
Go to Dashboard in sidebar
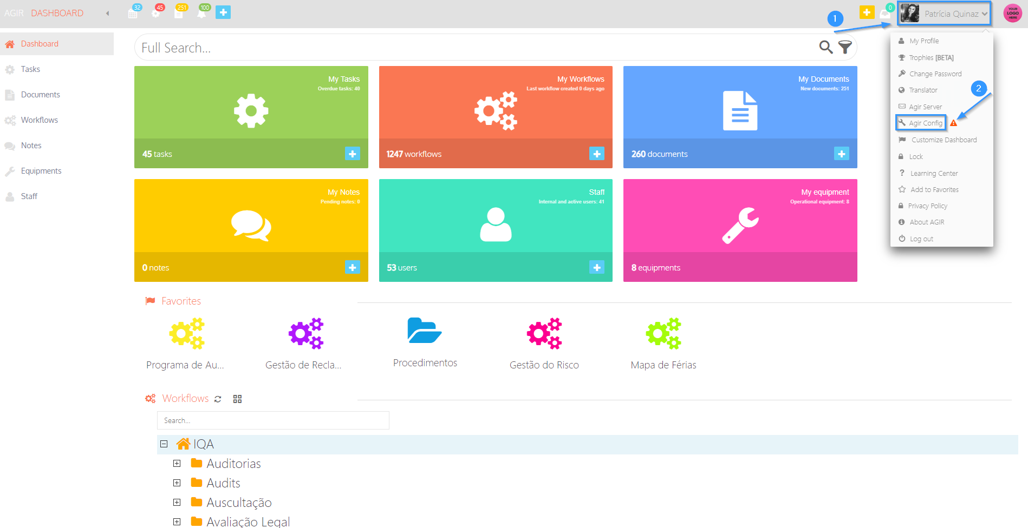pos(57,44)
